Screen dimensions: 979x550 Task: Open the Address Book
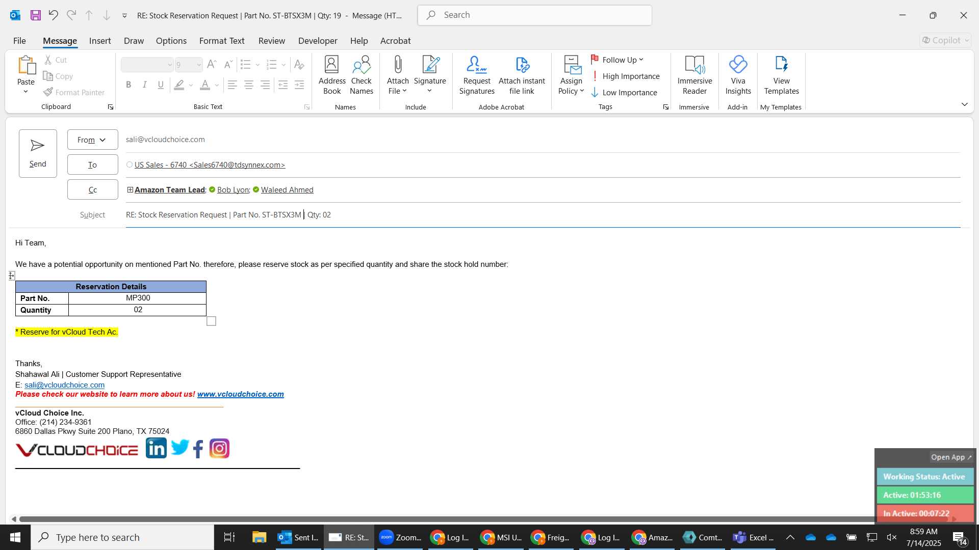332,75
